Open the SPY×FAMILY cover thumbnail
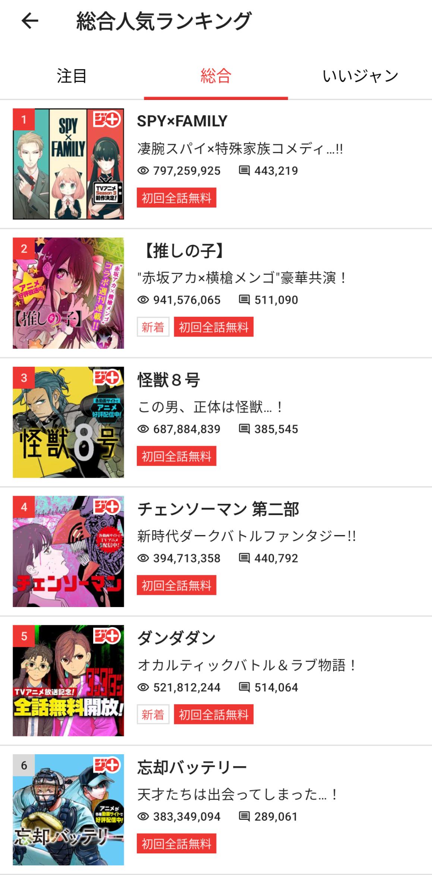Screen dimensions: 432x875 coord(68,164)
